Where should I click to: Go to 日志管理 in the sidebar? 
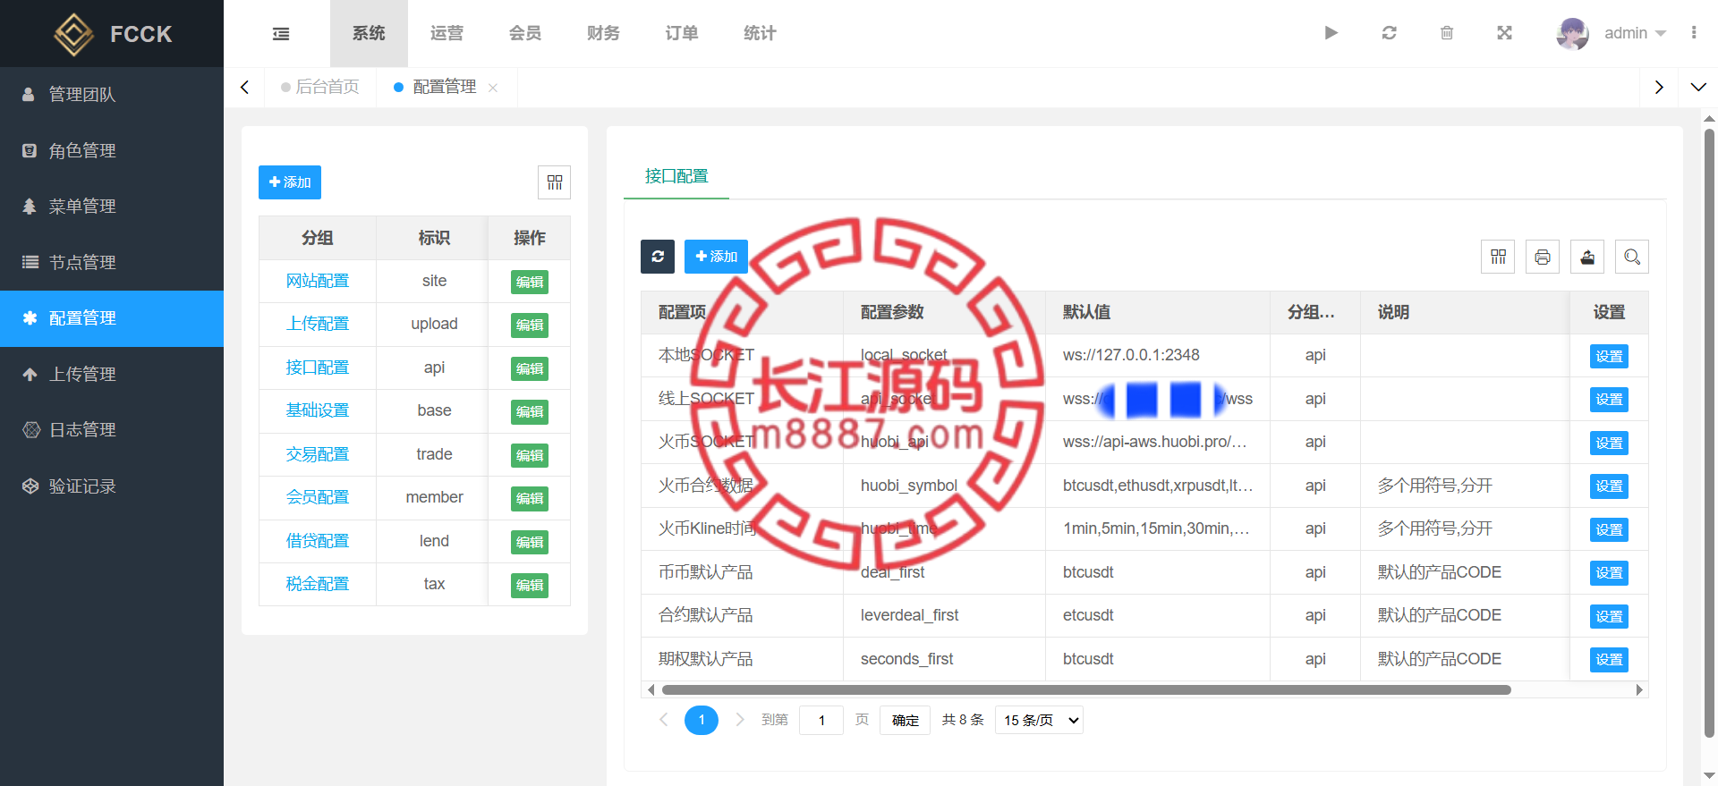112,430
